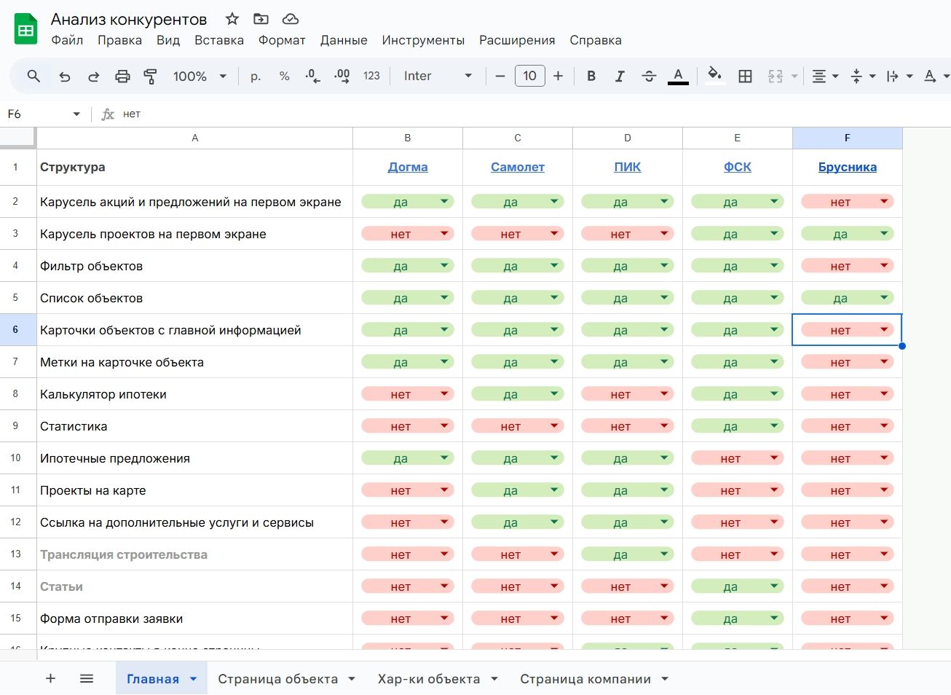Screen dimensions: 951x695
Task: Open the Расширения menu
Action: click(517, 40)
